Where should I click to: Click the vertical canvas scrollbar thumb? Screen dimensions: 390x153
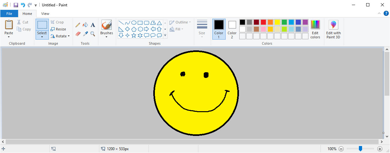tap(387, 74)
